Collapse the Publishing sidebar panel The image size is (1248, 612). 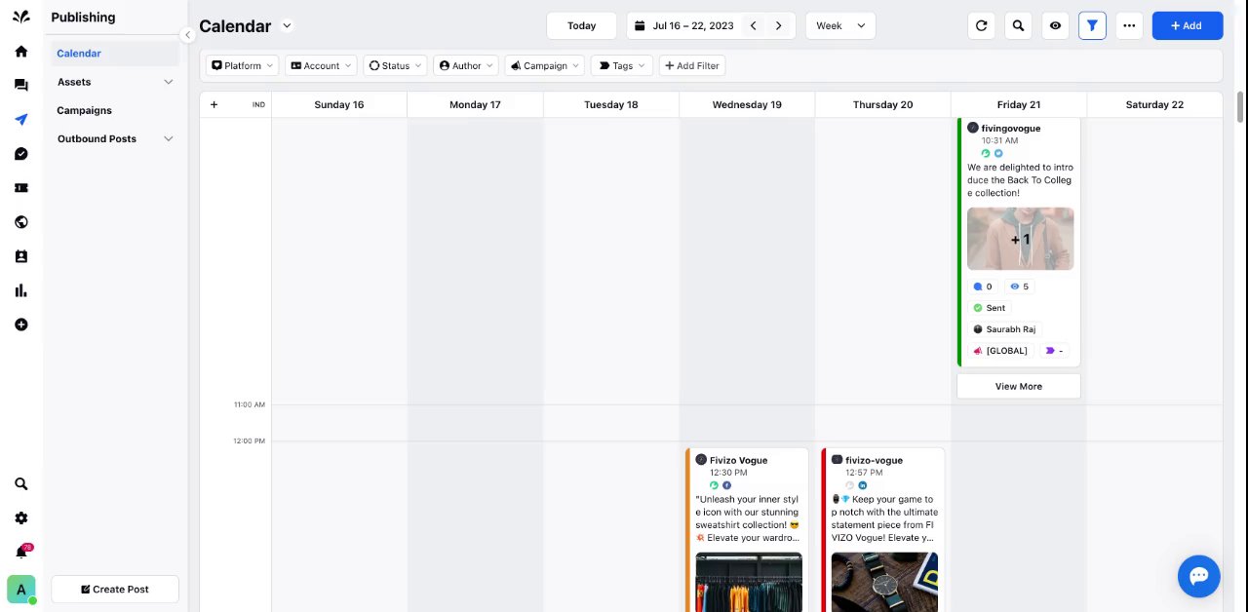tap(187, 35)
